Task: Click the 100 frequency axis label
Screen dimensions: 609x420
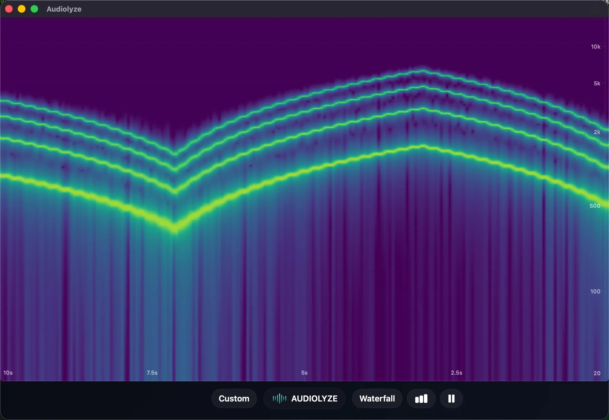Action: pos(595,292)
